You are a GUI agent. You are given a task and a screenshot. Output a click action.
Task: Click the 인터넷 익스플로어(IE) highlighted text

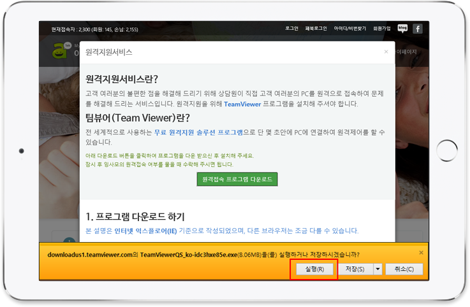click(x=145, y=231)
